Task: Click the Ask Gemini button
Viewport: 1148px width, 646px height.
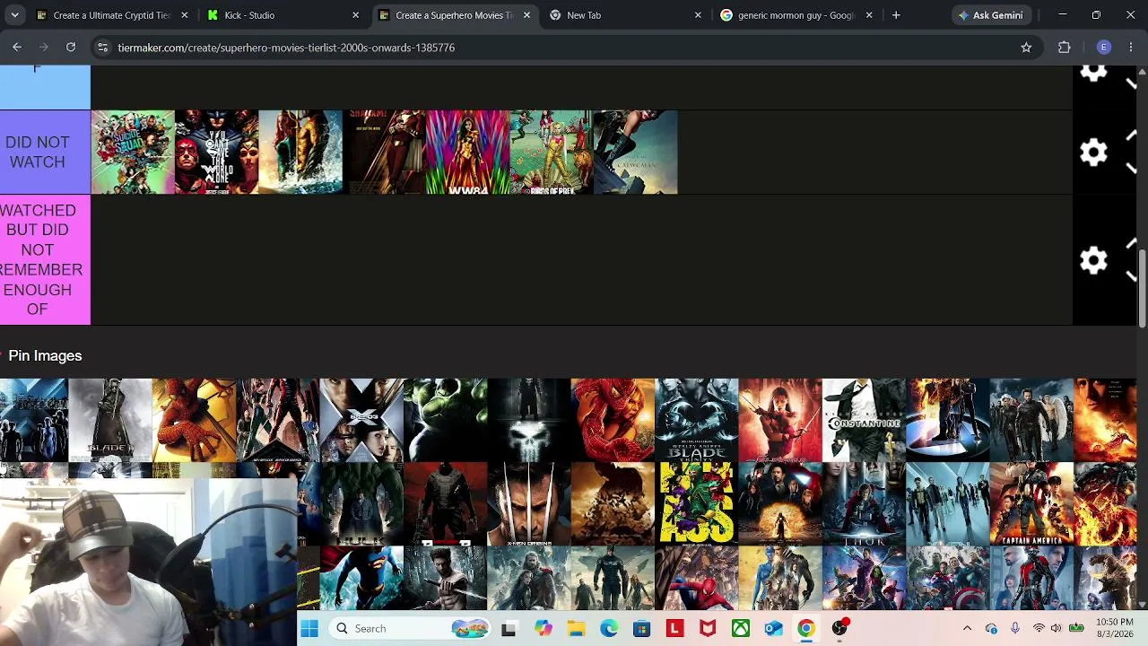Action: [989, 15]
